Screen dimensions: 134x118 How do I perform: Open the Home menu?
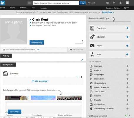pos(2,8)
